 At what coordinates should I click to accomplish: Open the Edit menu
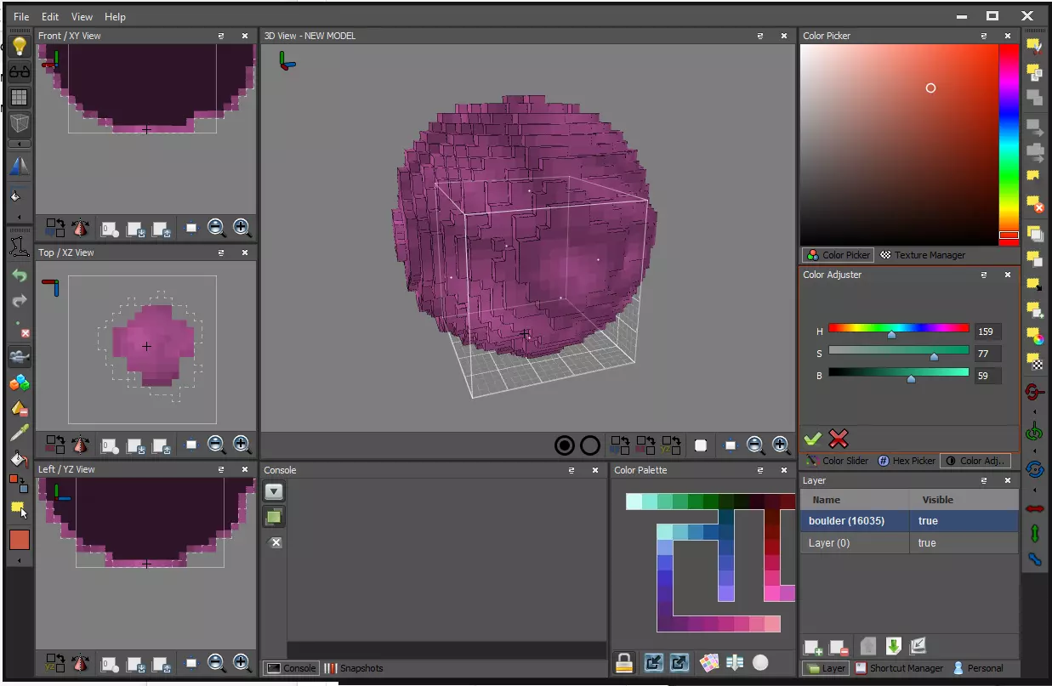[50, 16]
